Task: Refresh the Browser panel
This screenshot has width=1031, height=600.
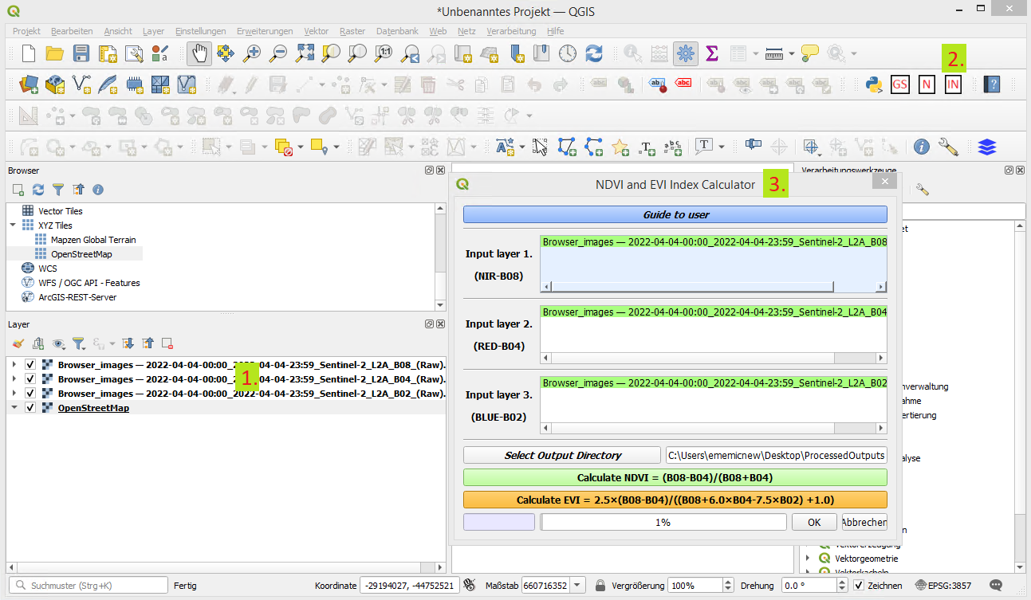Action: (x=38, y=190)
